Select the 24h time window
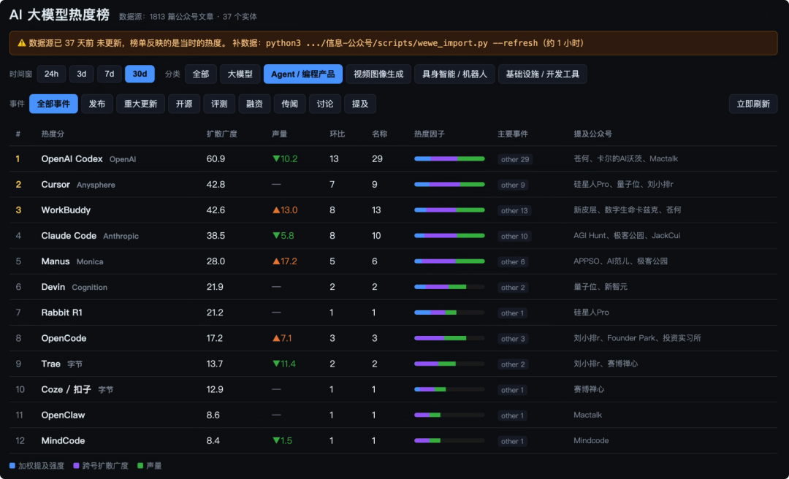Screen dimensions: 789x479 click(x=51, y=74)
